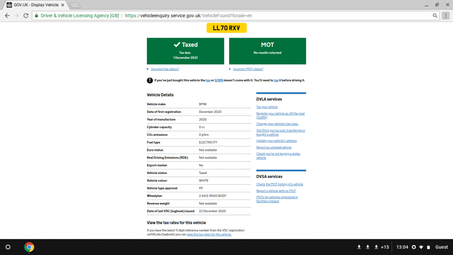453x255 pixels.
Task: Open Check you're not buying stolen vehicle link
Action: coord(278,156)
